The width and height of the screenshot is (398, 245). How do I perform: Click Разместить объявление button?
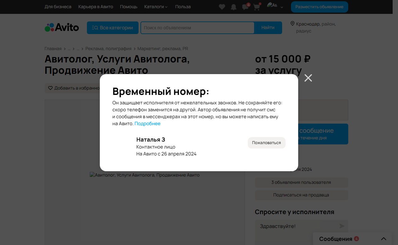click(319, 7)
